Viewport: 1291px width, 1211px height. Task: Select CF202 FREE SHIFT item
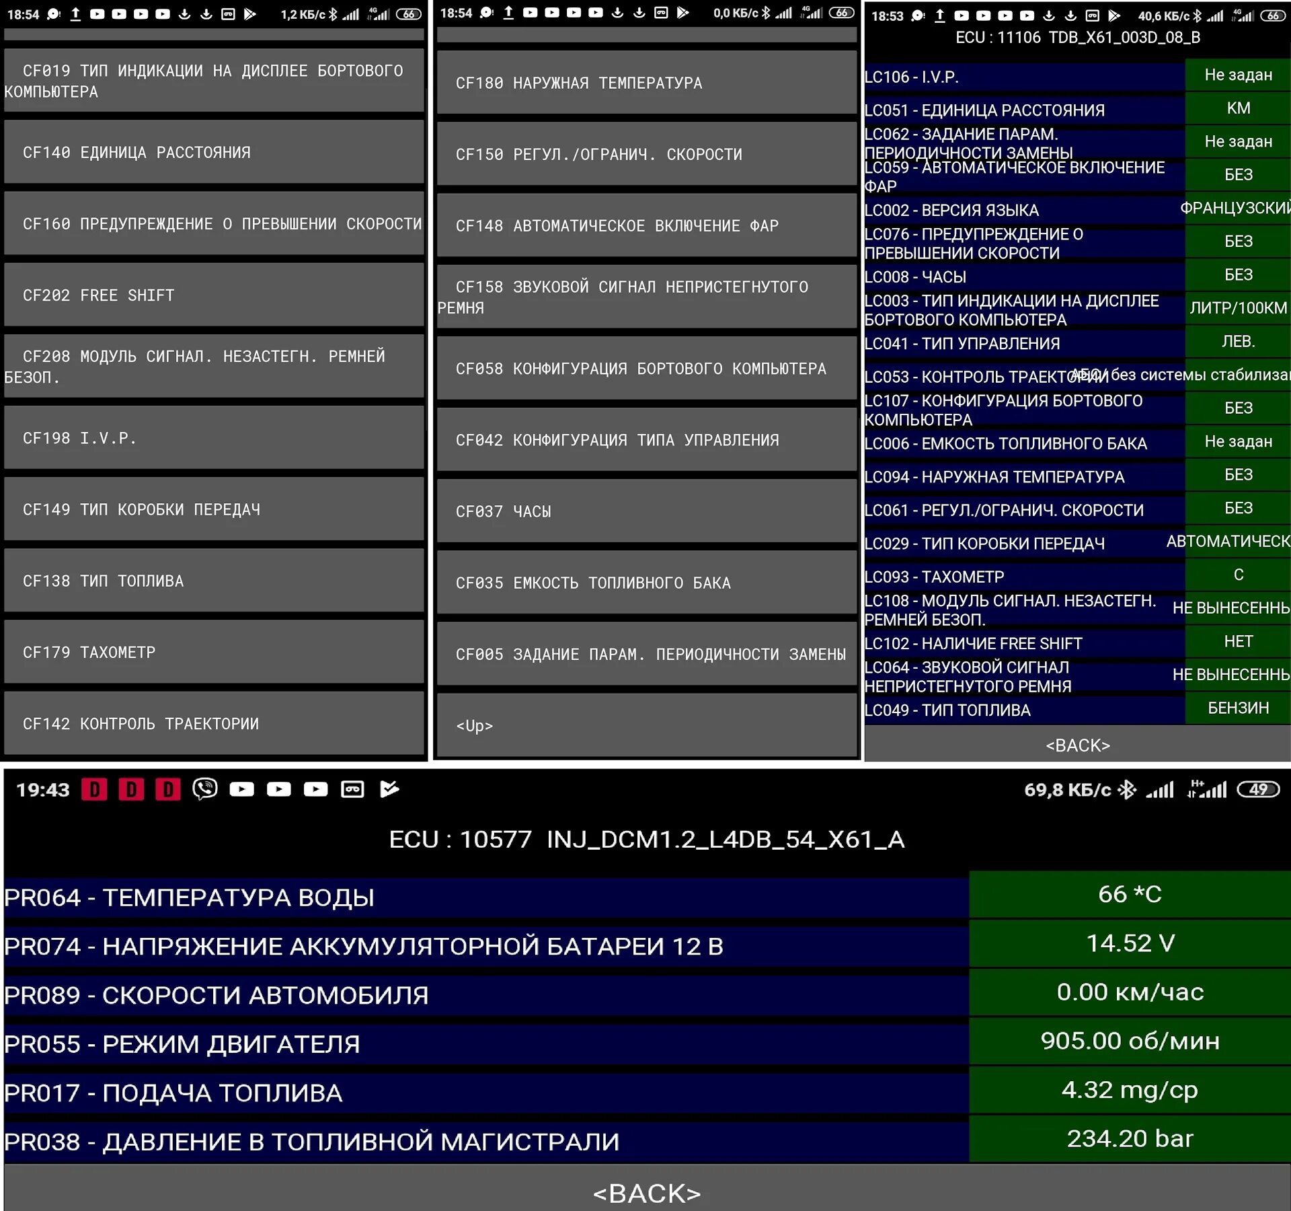(214, 295)
